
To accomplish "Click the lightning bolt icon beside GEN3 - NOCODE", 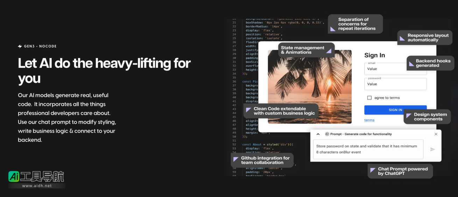I will click(20, 46).
